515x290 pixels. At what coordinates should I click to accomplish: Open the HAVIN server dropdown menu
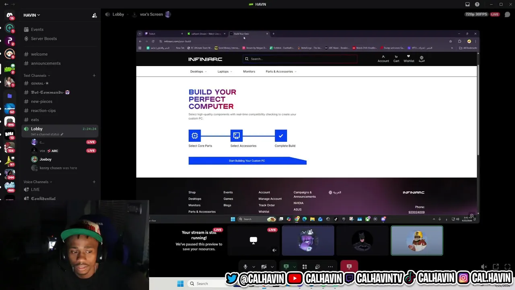coord(32,15)
